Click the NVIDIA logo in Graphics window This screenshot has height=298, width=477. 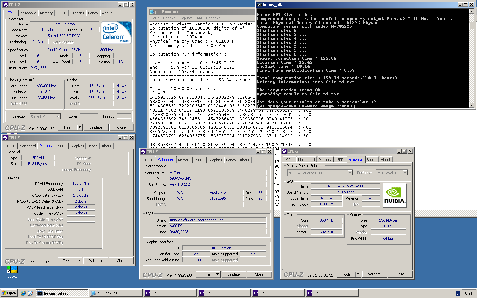click(395, 196)
